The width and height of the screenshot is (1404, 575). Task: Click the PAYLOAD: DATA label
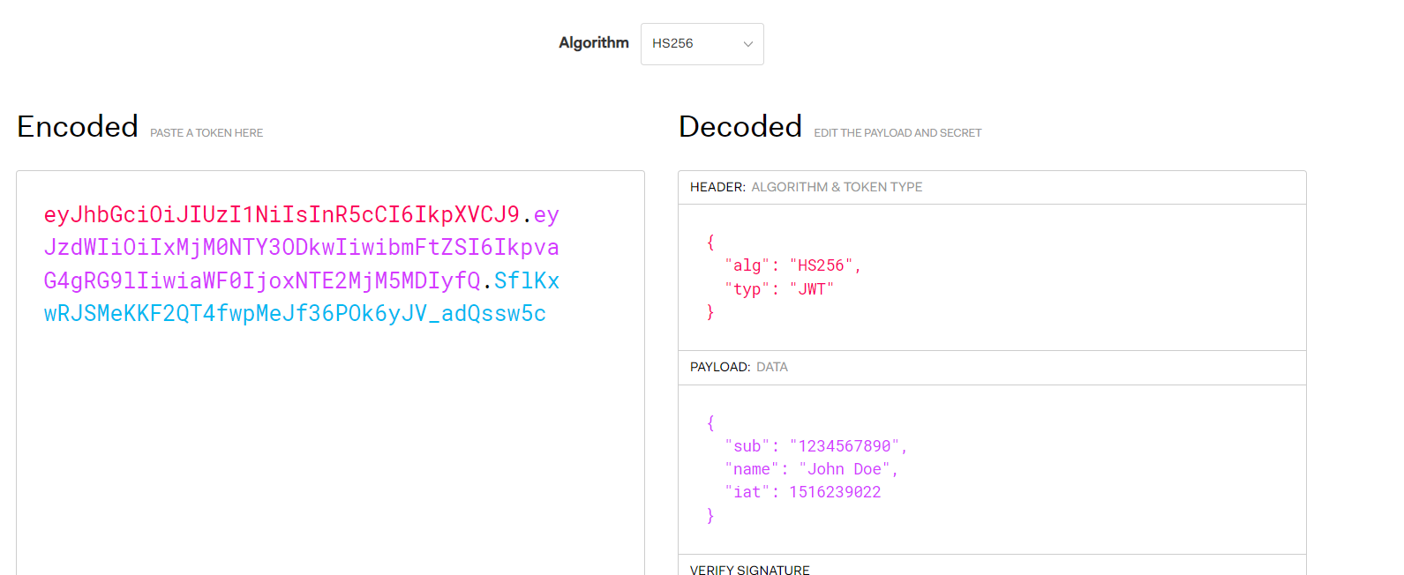[739, 367]
